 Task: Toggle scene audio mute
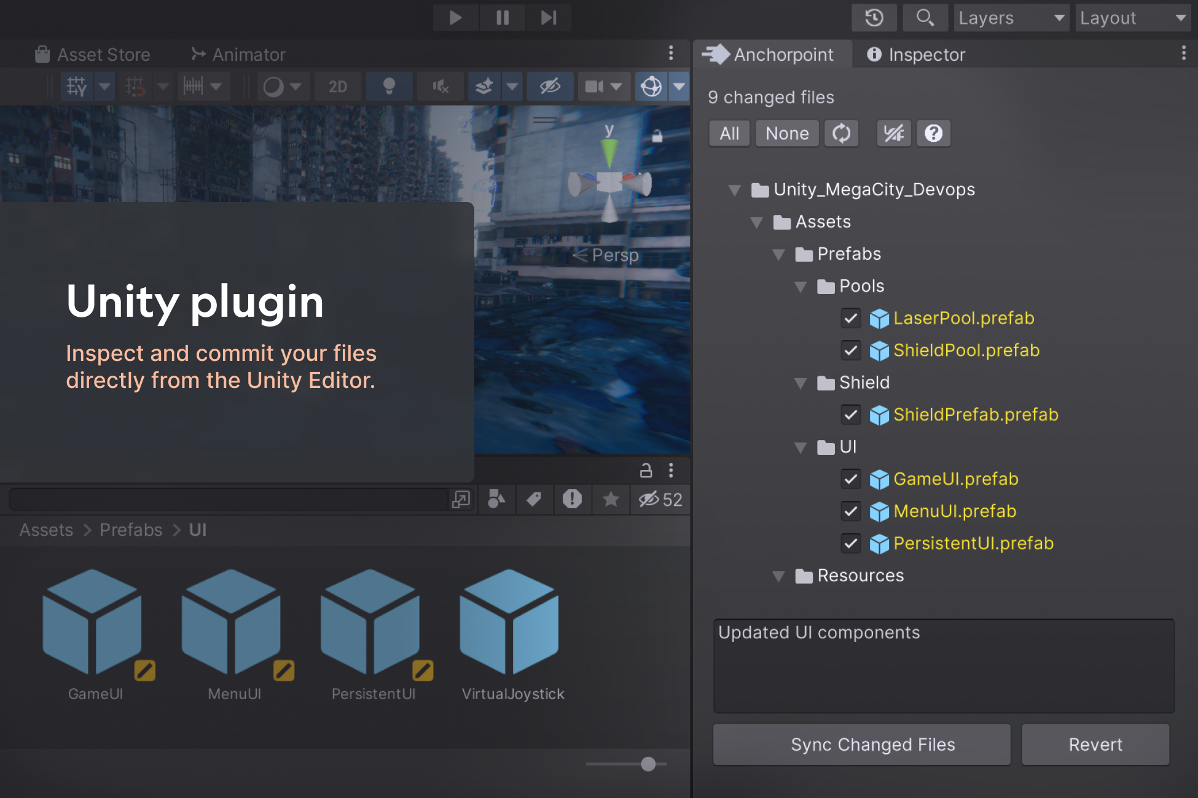pyautogui.click(x=440, y=87)
